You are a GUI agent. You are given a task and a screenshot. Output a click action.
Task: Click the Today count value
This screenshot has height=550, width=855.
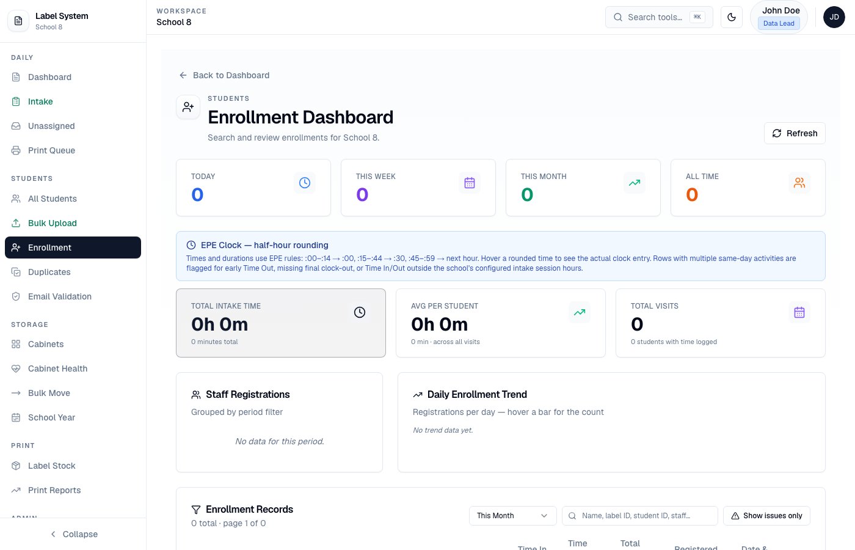pos(197,195)
